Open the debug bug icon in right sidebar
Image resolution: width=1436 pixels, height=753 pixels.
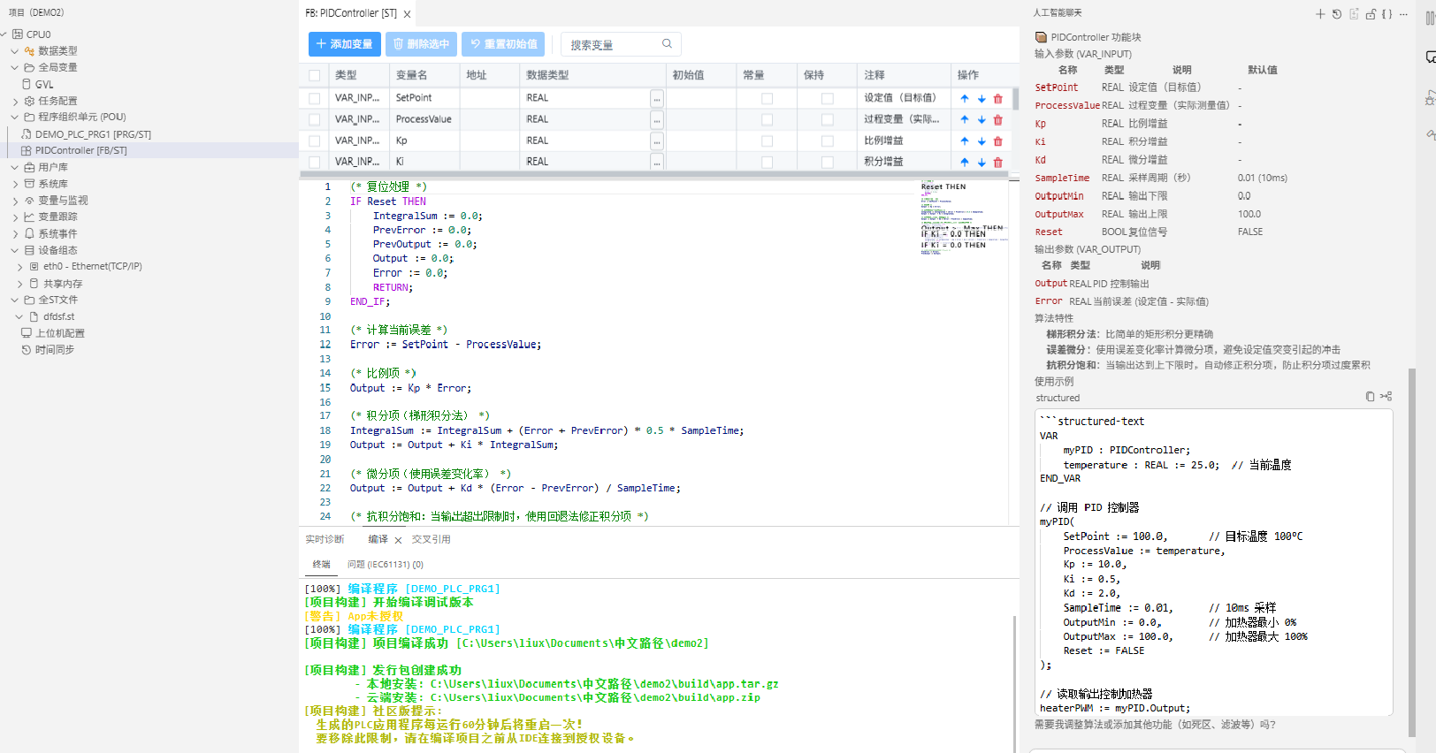point(1430,98)
